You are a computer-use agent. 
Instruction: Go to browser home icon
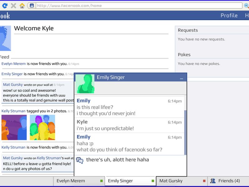click(22, 6)
